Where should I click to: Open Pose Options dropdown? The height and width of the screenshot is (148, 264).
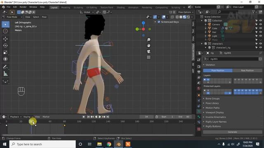(x=186, y=12)
